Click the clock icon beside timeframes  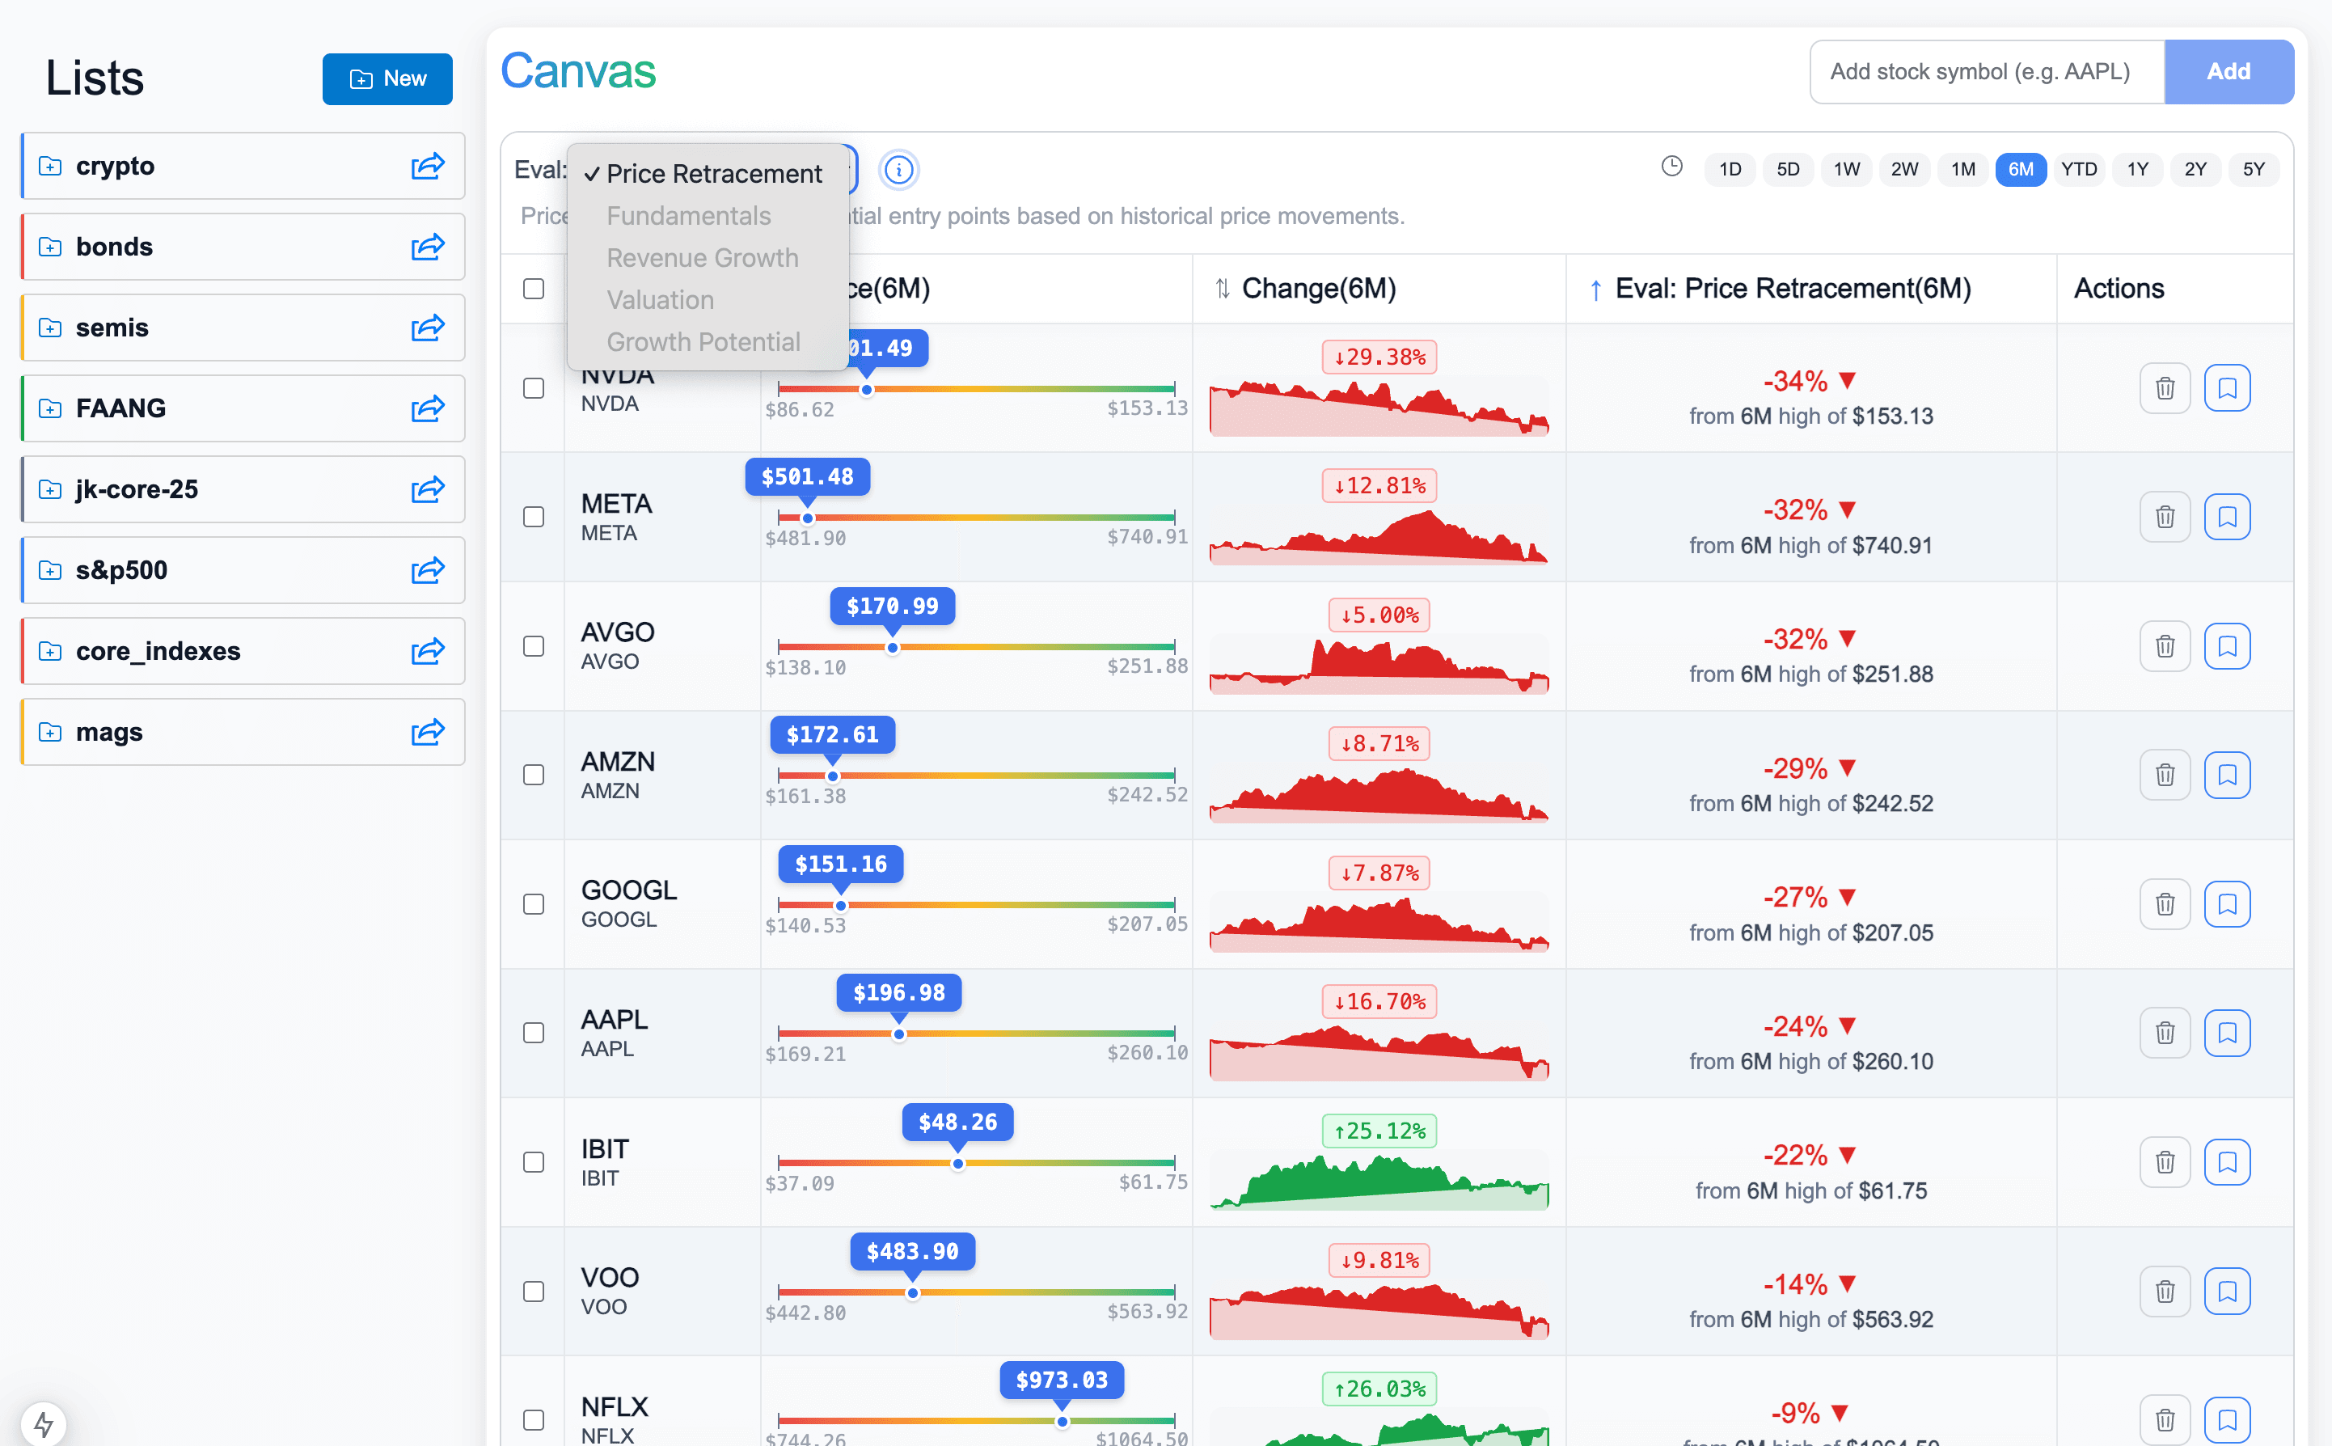pos(1671,167)
